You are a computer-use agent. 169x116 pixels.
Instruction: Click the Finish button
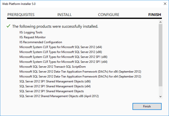(x=147, y=106)
